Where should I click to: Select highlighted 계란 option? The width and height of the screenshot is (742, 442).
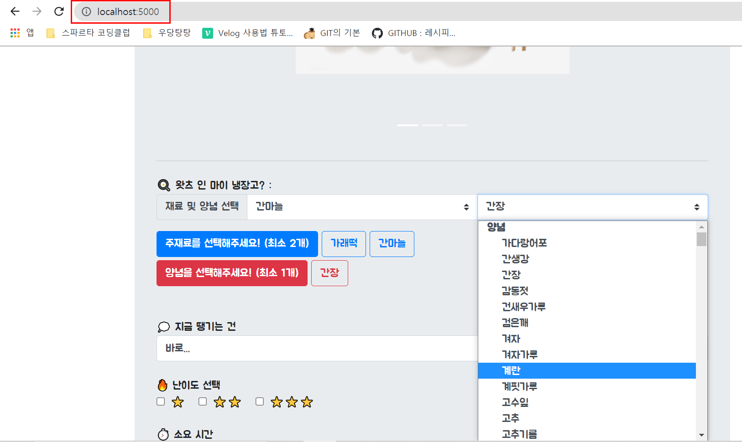click(587, 370)
